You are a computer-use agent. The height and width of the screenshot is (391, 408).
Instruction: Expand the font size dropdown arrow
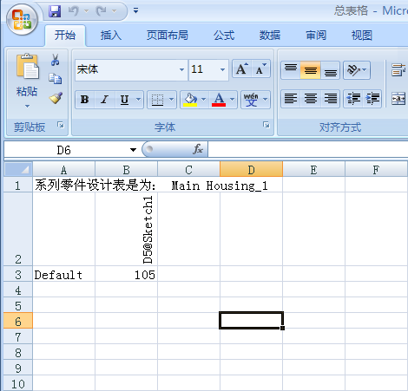222,69
